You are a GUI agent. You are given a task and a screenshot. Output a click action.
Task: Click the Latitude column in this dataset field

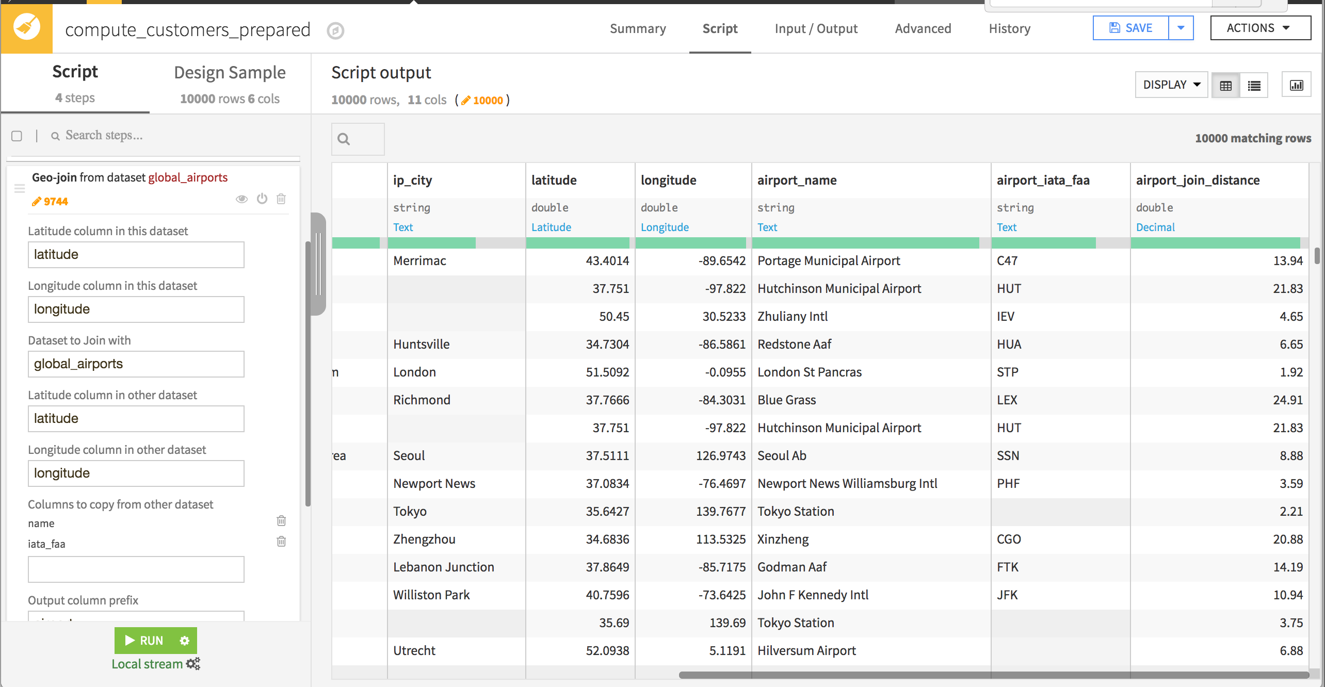coord(136,255)
